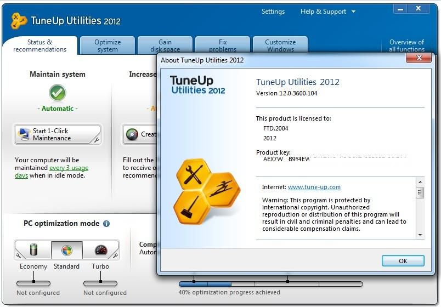Switch to Status & recommendations tab
The image size is (441, 307).
[x=39, y=46]
